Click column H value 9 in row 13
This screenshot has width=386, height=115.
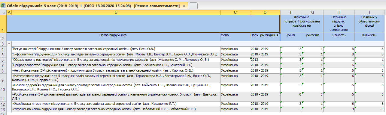coord(339,109)
